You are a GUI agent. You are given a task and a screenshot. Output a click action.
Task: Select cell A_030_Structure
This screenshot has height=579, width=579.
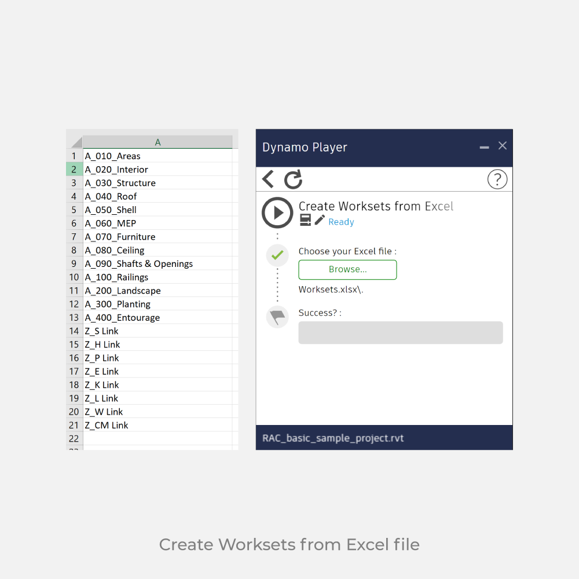coord(157,183)
